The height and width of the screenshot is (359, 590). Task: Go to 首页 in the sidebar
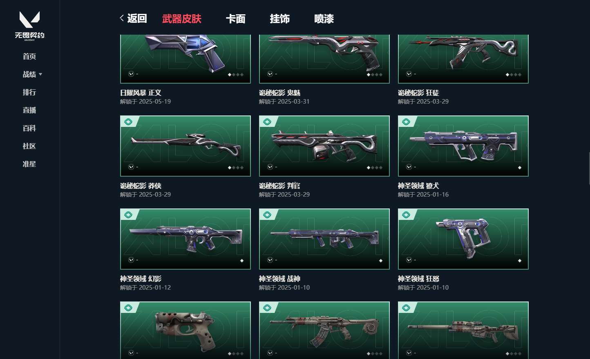[x=29, y=56]
